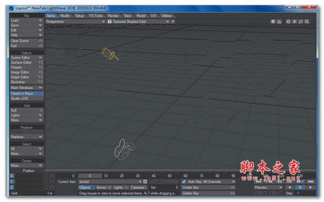Open the Perspective view type dropdown
The width and height of the screenshot is (324, 202).
pyautogui.click(x=76, y=22)
